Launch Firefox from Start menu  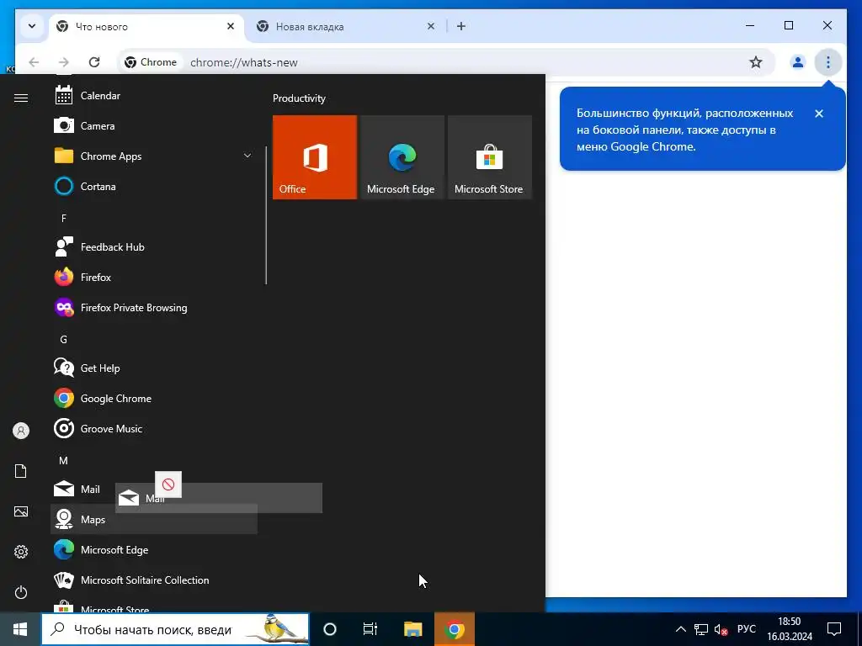(x=154, y=278)
